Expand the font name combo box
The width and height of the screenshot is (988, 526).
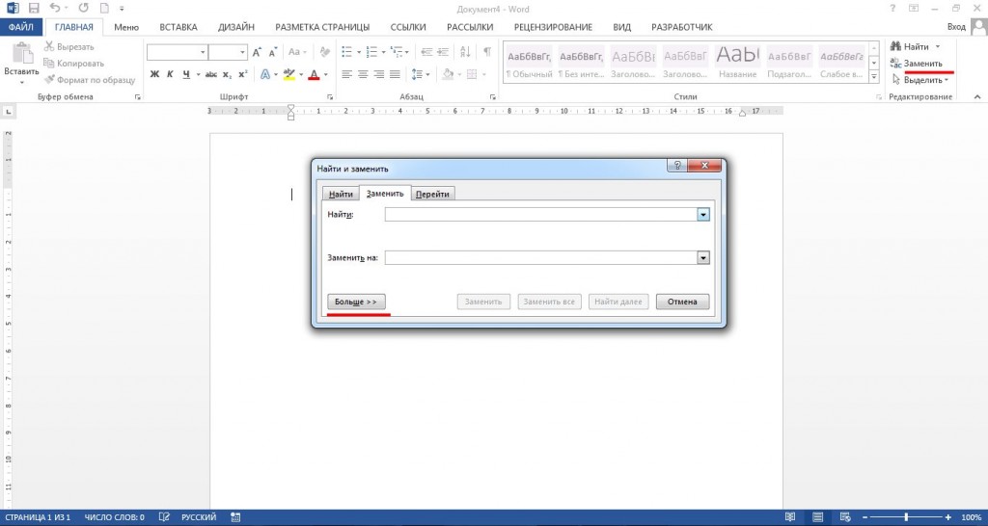tap(202, 52)
